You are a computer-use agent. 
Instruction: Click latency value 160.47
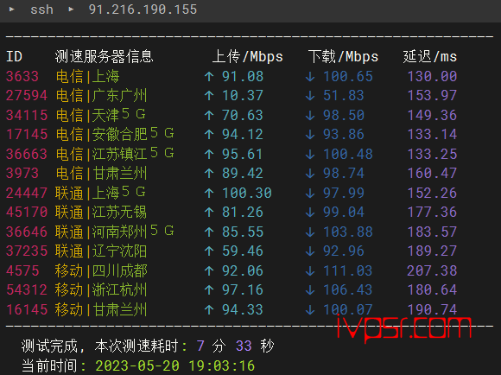point(432,174)
